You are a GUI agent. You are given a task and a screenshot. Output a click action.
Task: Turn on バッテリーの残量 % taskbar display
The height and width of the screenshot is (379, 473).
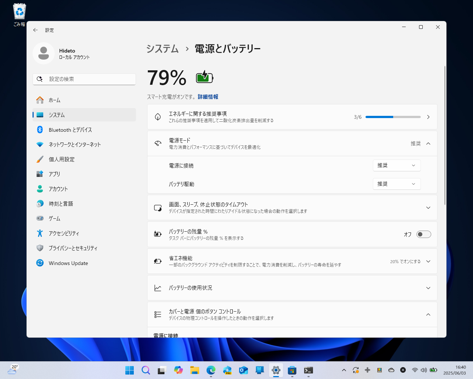(423, 234)
